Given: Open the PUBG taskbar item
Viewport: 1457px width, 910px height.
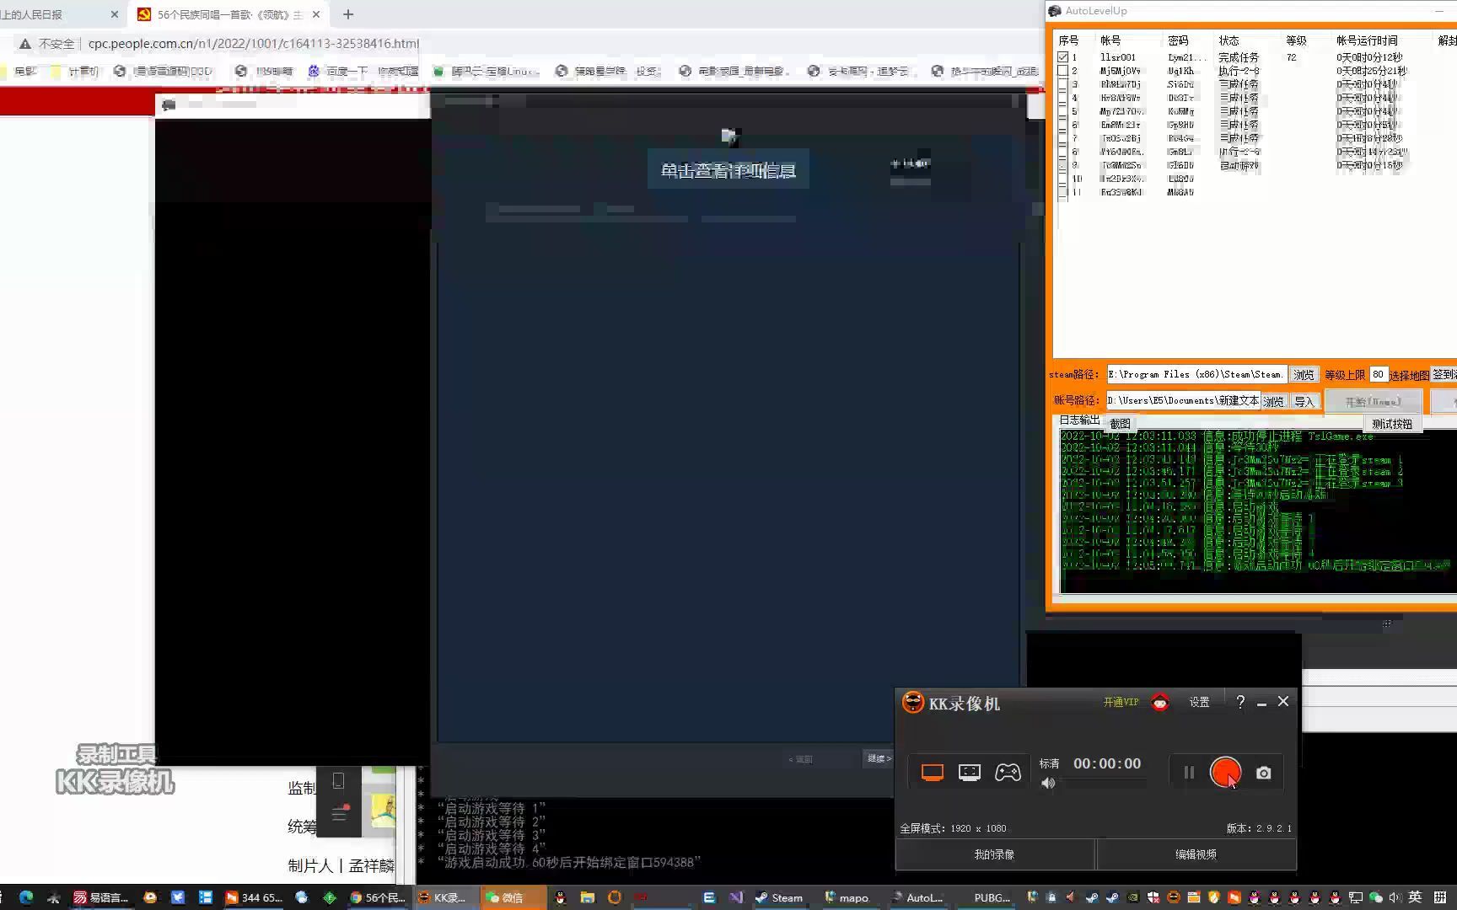Looking at the screenshot, I should 987,897.
